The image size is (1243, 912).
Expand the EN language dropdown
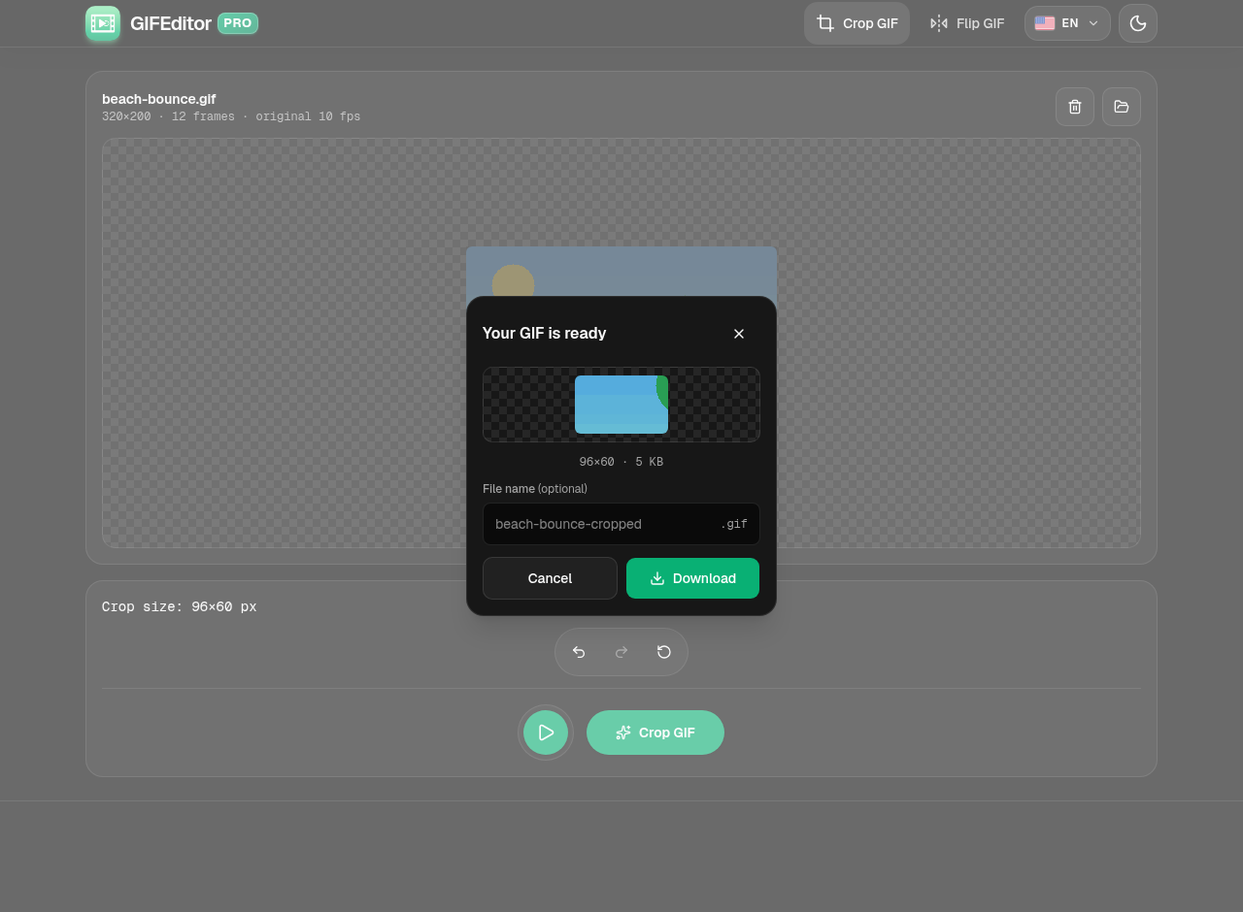(1067, 23)
